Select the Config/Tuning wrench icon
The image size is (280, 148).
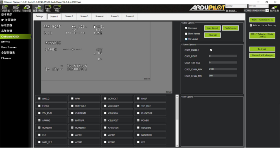tap(38, 8)
